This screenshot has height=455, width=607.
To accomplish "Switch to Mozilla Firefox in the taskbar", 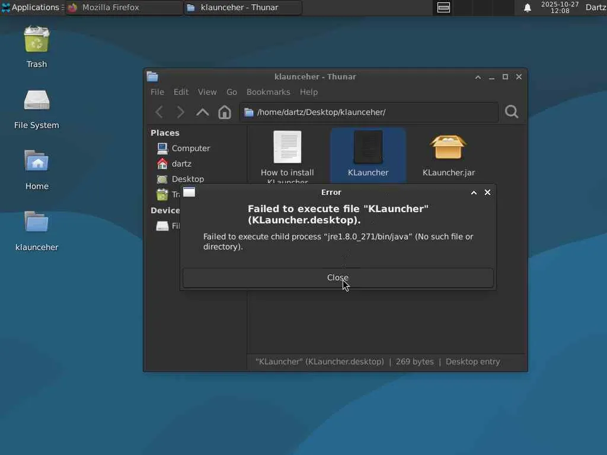I will tap(124, 7).
